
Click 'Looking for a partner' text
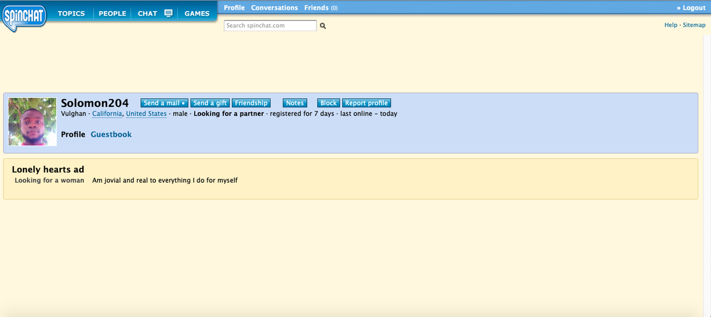click(x=229, y=114)
